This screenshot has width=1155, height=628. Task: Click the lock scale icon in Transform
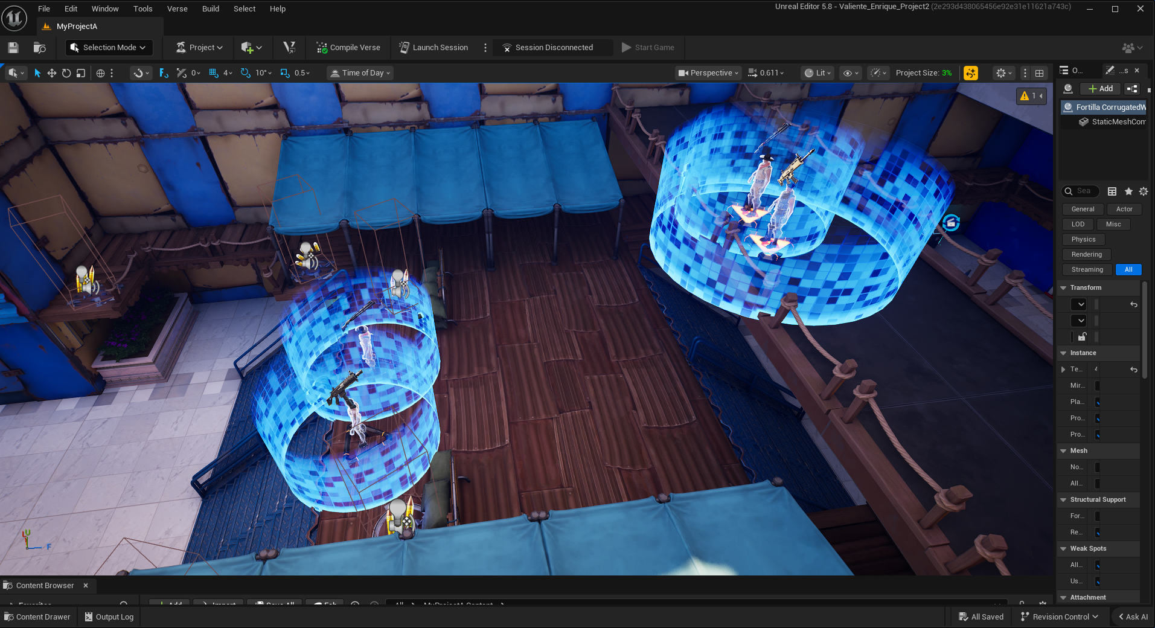[1082, 337]
